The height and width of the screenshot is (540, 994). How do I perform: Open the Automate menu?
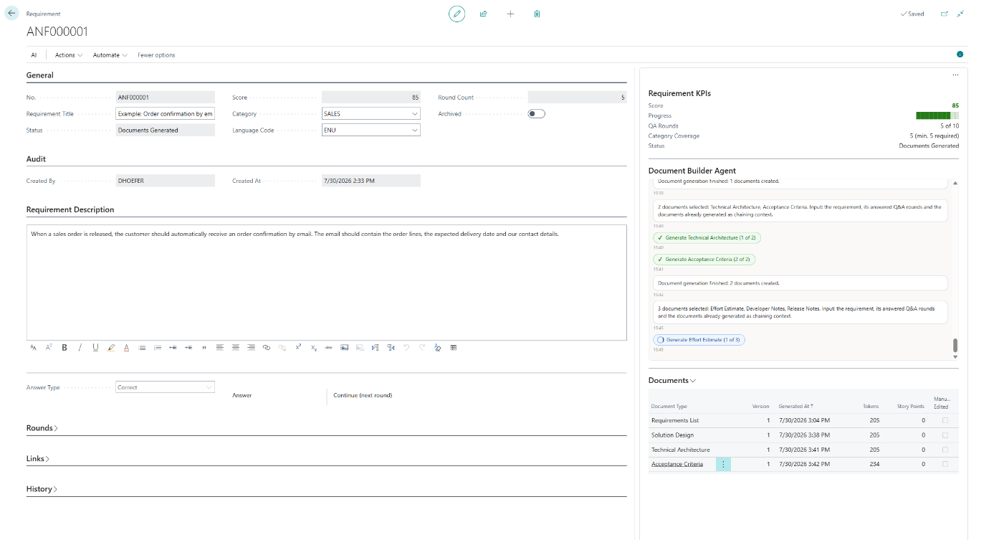coord(110,55)
